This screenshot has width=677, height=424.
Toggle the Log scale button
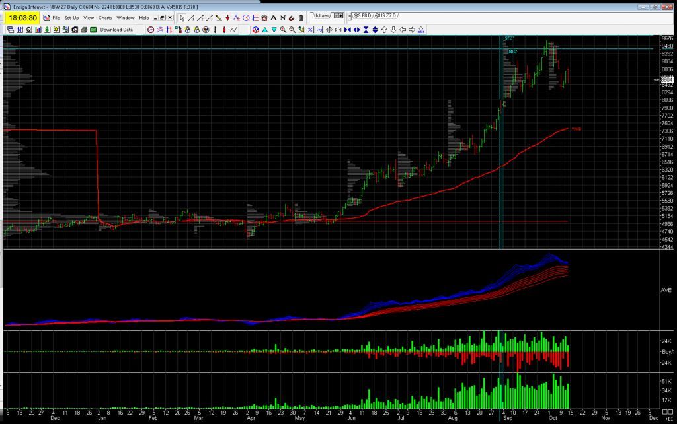pyautogui.click(x=319, y=30)
